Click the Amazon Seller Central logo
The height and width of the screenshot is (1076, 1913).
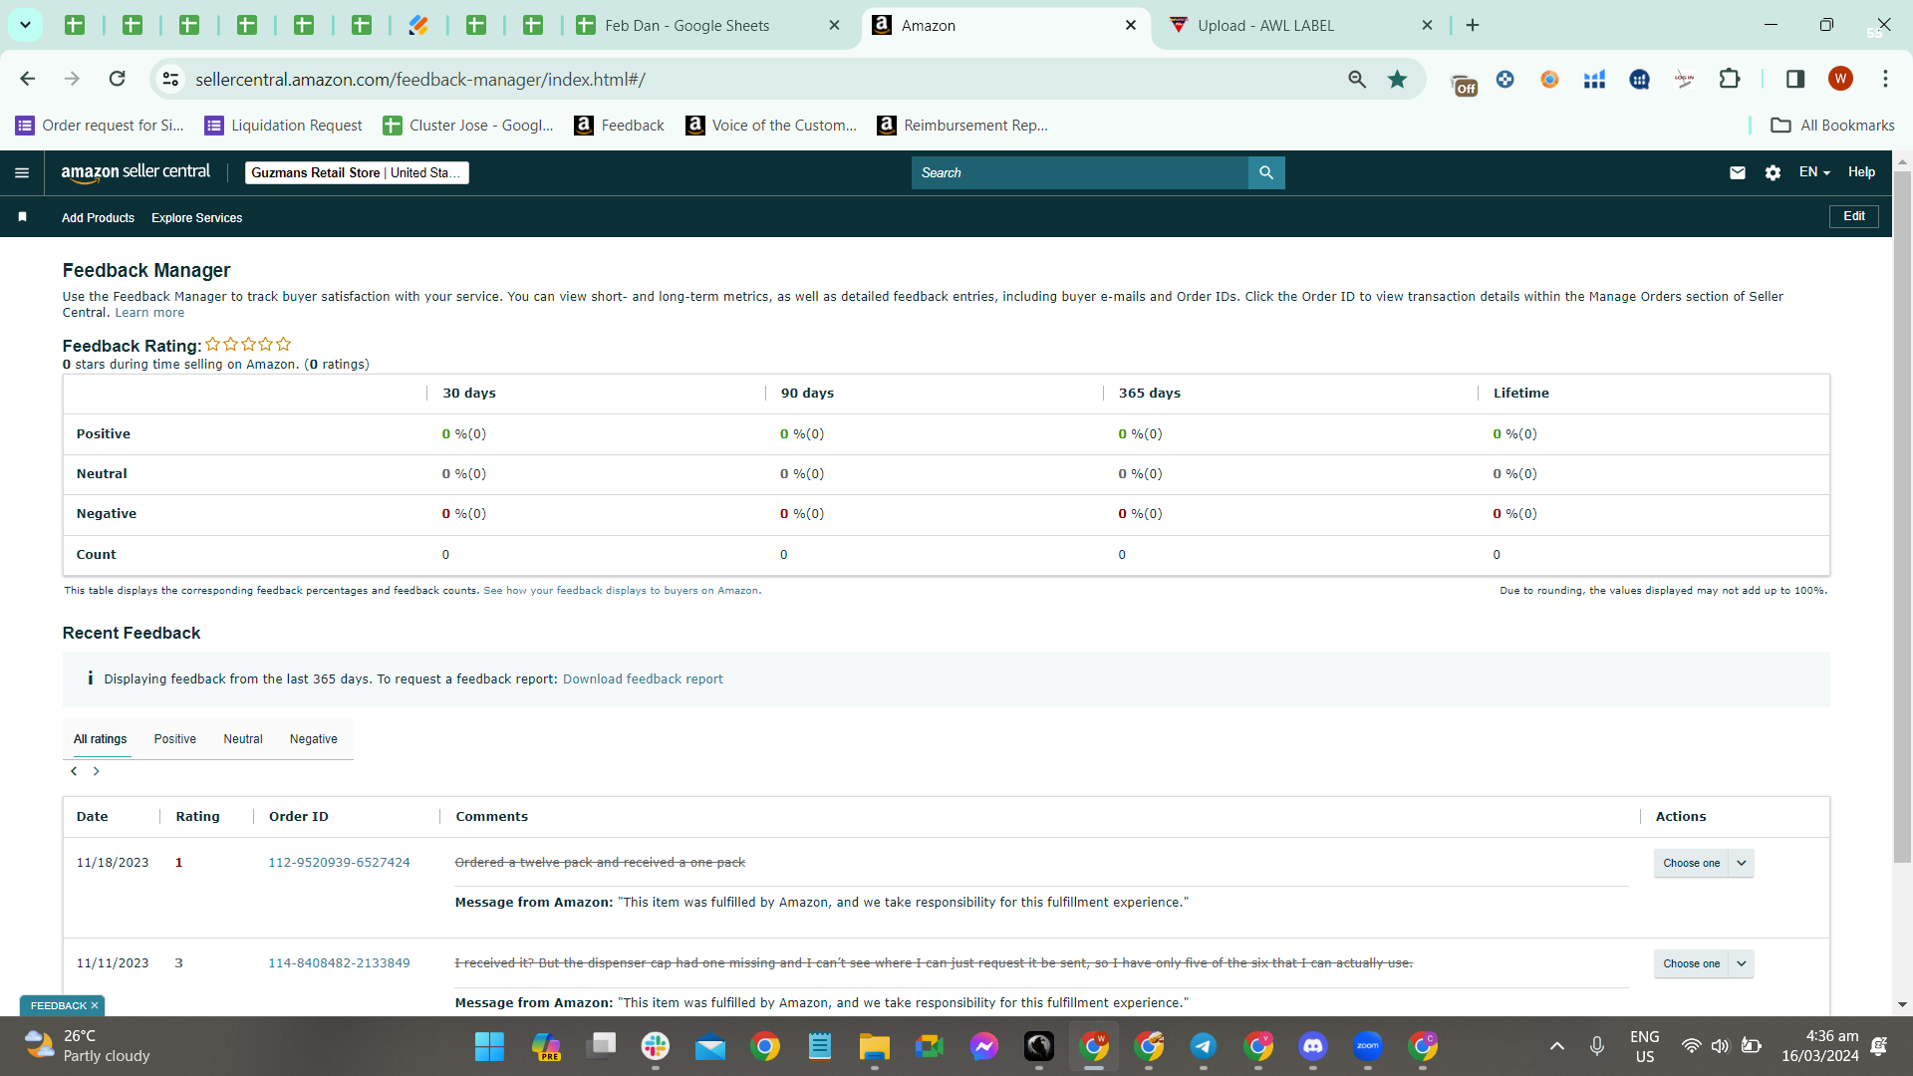click(x=136, y=172)
